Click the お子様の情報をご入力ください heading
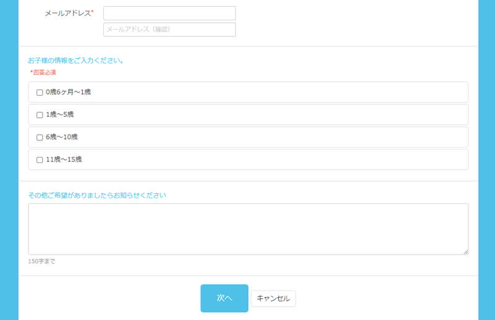This screenshot has width=495, height=320. point(76,61)
